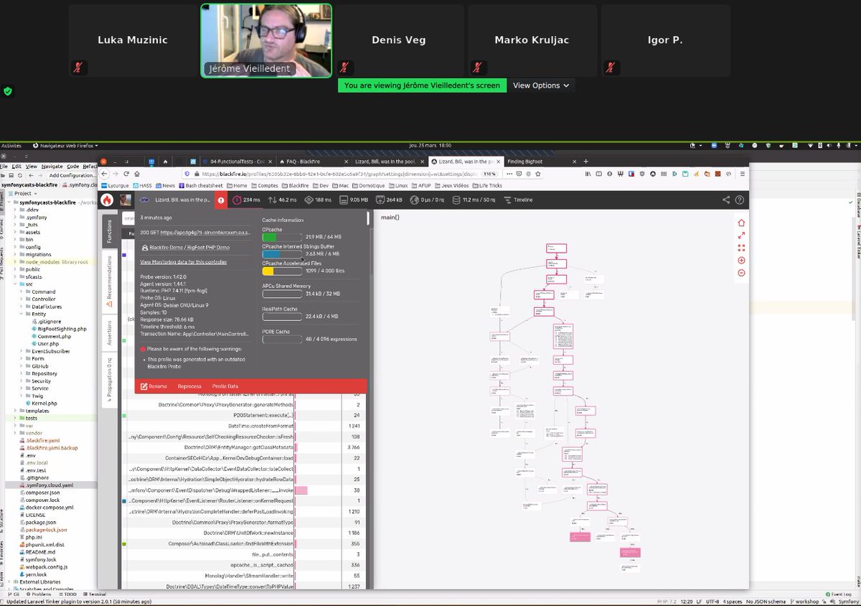Viewport: 861px width, 606px height.
Task: Open Blackfire Demo / BigFoot PHP Demo link
Action: click(189, 247)
